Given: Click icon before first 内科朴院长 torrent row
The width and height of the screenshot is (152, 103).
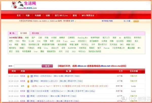Looking at the screenshot, I should pos(32,76).
